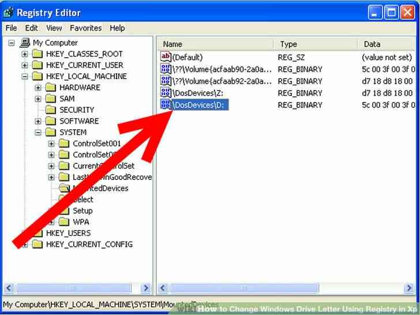
Task: Click the My Computer icon in tree
Action: [25, 43]
